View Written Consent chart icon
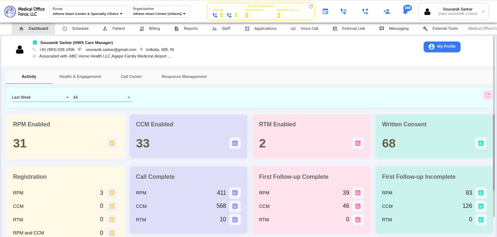This screenshot has height=237, width=497. click(481, 143)
